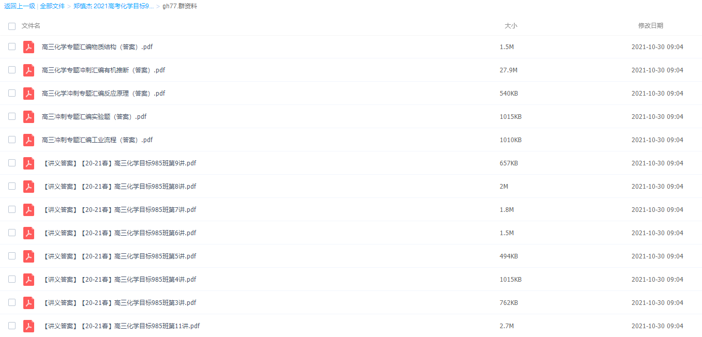Select checkbox for 985班第4讲.pdf
Screen dimensions: 702x337
12,279
